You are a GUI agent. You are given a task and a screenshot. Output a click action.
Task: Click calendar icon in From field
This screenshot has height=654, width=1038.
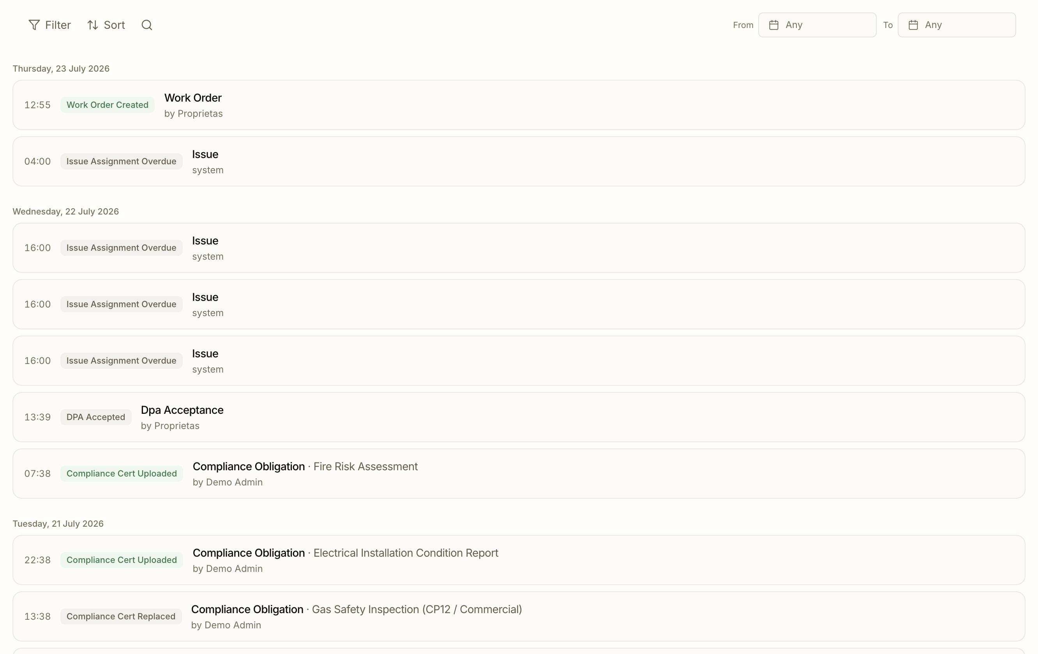774,25
